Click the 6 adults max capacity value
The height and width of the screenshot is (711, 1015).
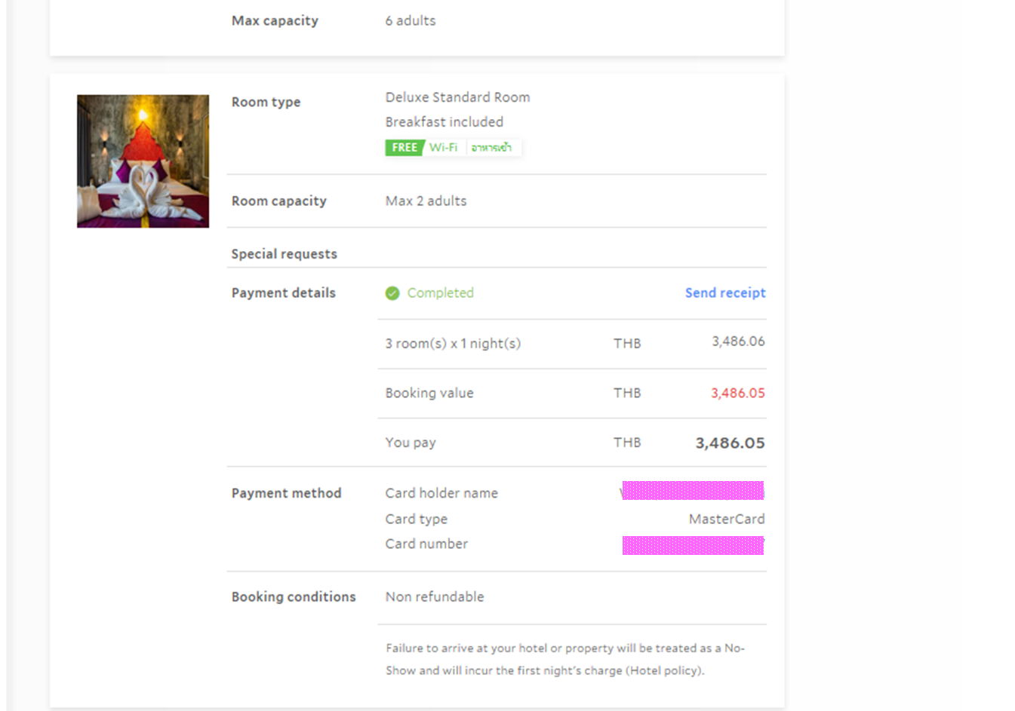pyautogui.click(x=411, y=20)
